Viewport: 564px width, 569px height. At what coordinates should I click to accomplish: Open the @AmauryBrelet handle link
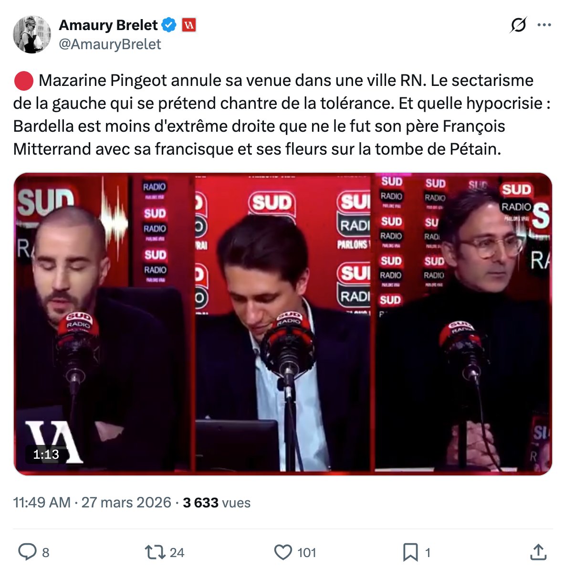(110, 44)
